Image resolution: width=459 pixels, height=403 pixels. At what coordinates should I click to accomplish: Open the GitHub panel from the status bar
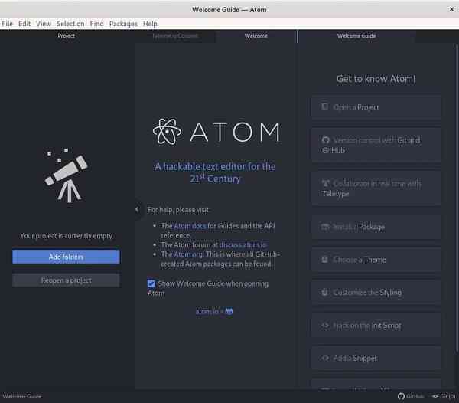click(411, 397)
